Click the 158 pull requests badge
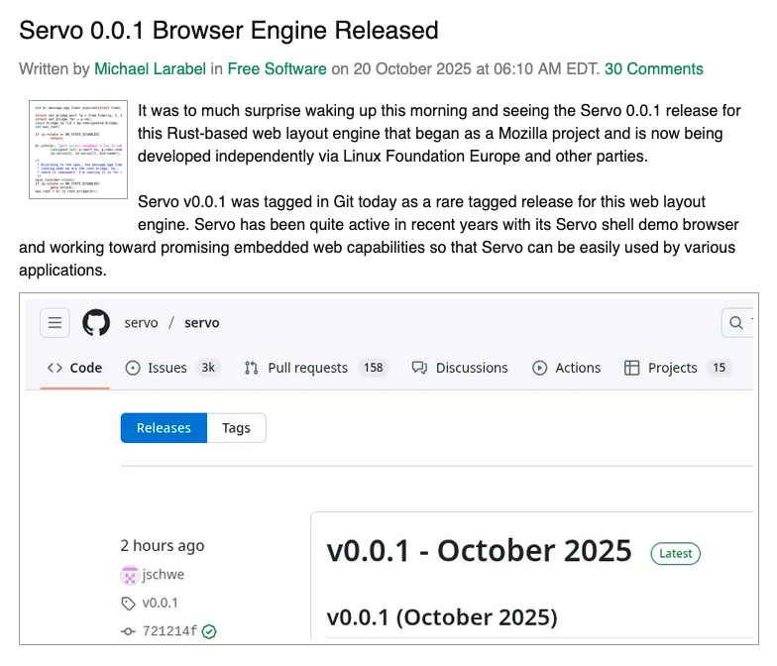This screenshot has width=777, height=666. point(374,368)
